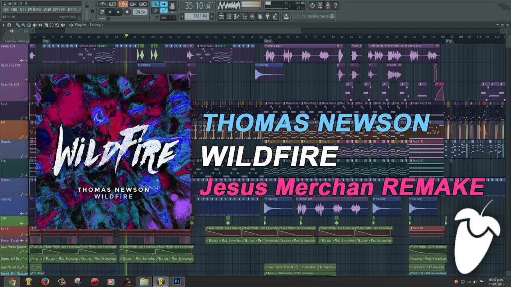Expand the pattern selector left arrow
Screen dimensions: 511x287
point(182,16)
